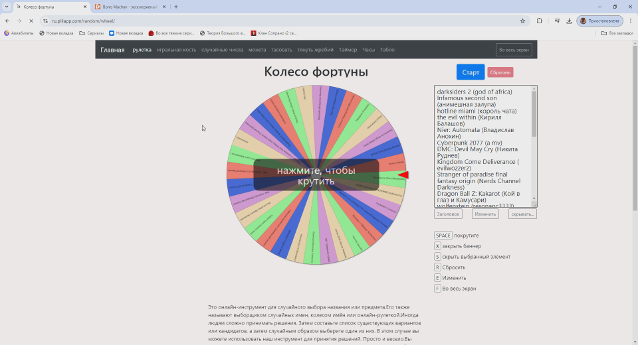Expand the tab search dropdown arrow
Viewport: 638px width, 345px height.
(7, 7)
